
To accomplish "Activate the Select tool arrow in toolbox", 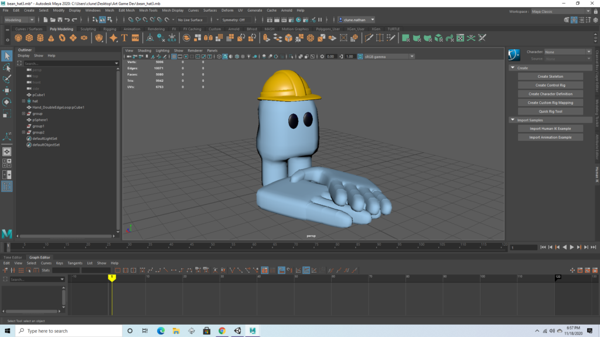I will 6,56.
